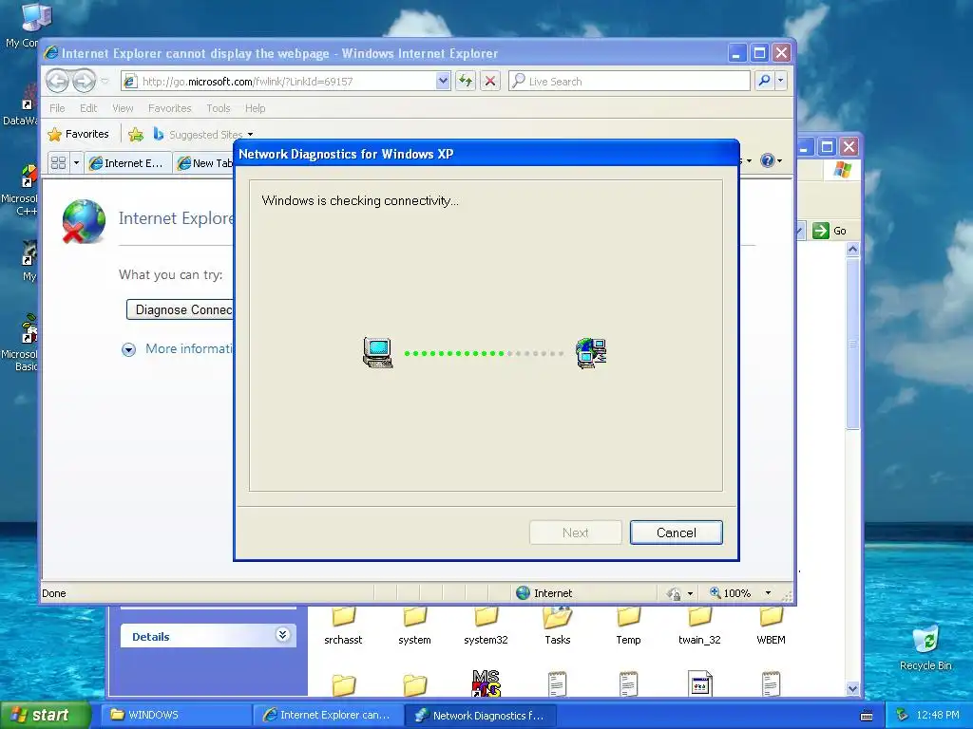Expand More information chevron
Viewport: 973px width, 729px height.
click(128, 349)
